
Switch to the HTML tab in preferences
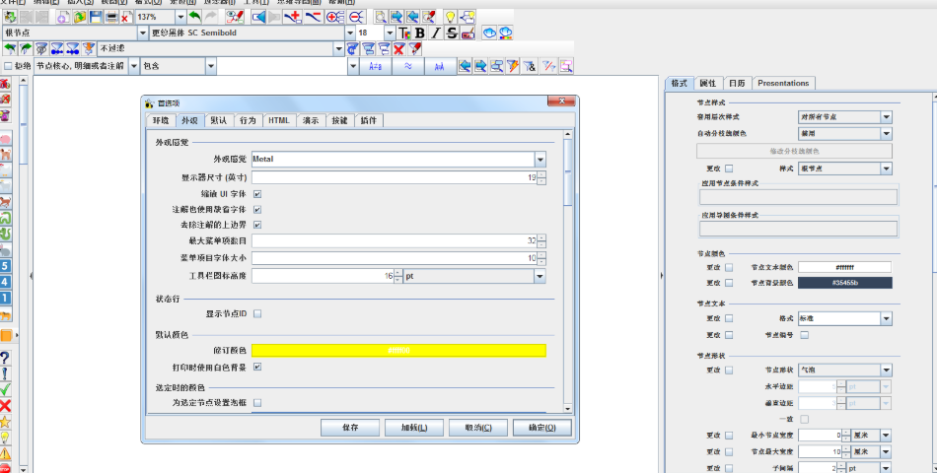pyautogui.click(x=277, y=120)
